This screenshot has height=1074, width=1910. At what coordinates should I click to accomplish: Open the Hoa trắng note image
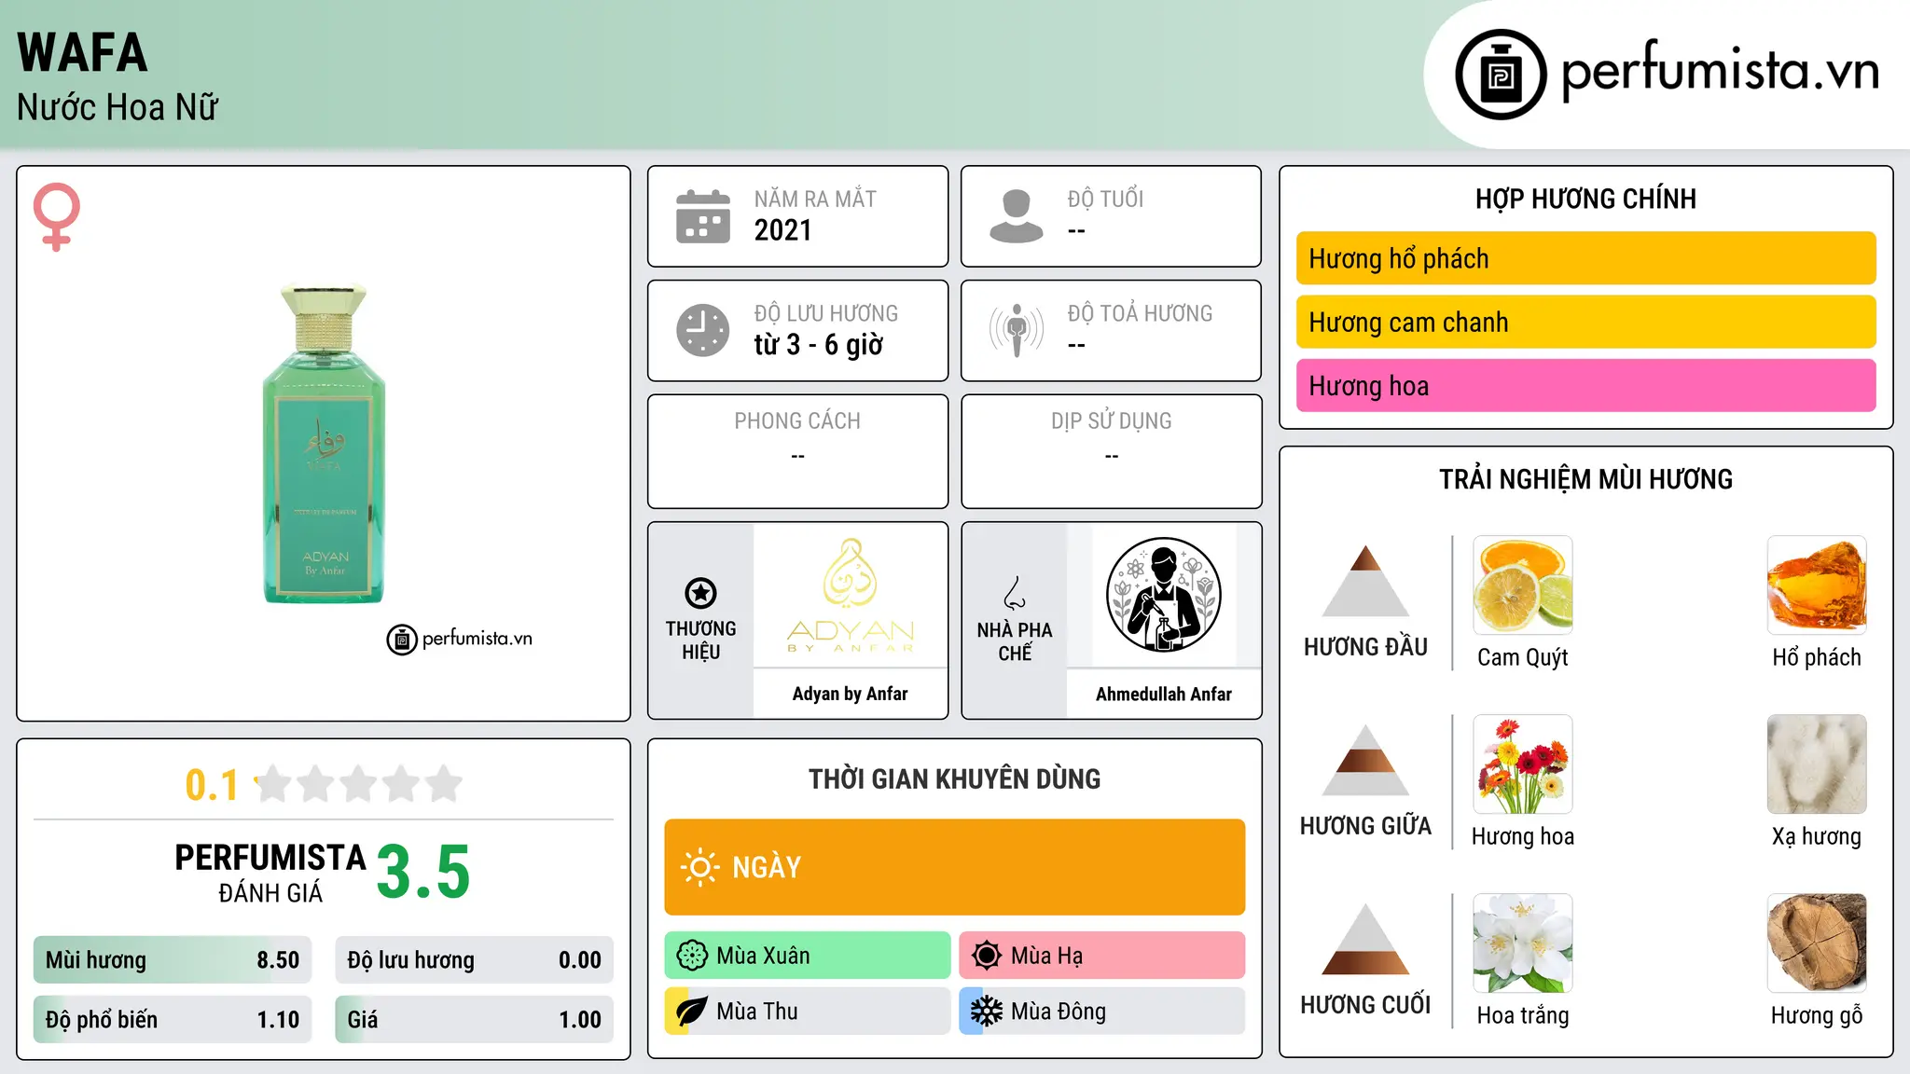coord(1523,943)
